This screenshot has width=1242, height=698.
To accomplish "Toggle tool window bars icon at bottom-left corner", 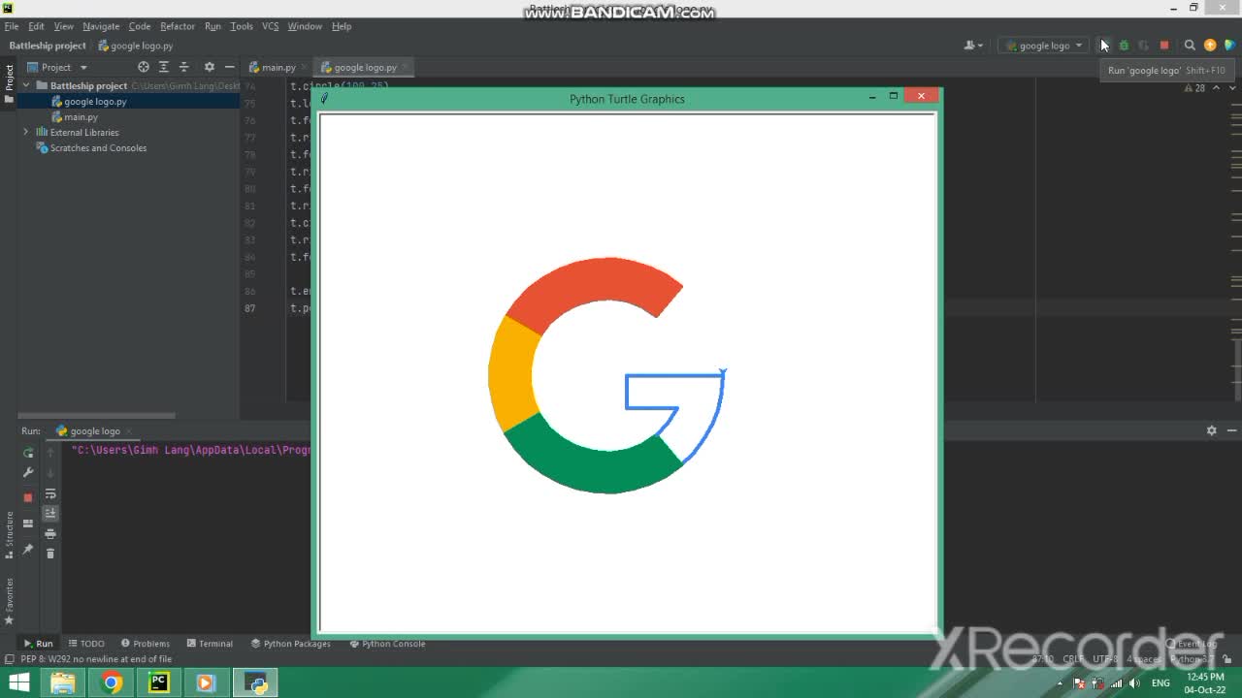I will [x=9, y=659].
